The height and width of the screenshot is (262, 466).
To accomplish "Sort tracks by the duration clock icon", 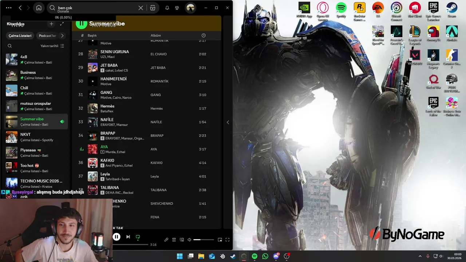I will pyautogui.click(x=204, y=35).
